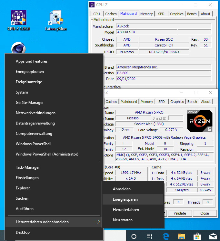Open the Mail app from the taskbar
This screenshot has height=241, width=220.
point(213,236)
